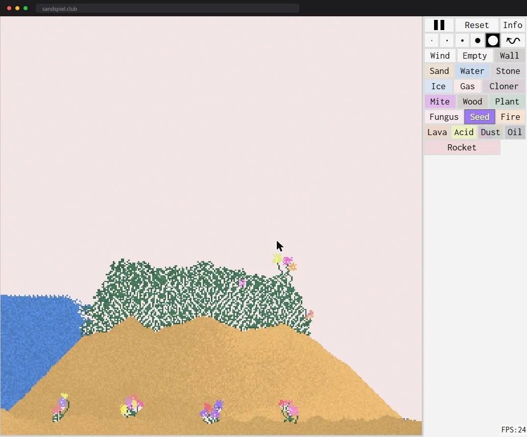
Task: Select the medium brush size dot
Action: (463, 41)
